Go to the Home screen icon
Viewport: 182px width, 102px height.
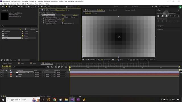click(3, 7)
